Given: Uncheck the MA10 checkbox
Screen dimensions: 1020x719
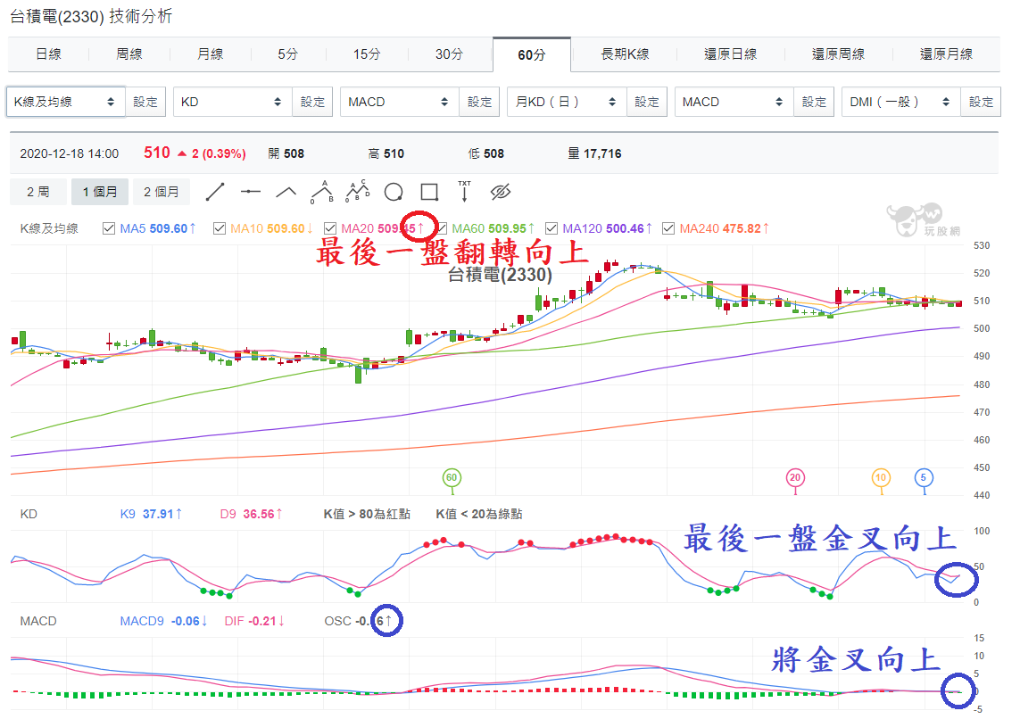Looking at the screenshot, I should [x=220, y=228].
